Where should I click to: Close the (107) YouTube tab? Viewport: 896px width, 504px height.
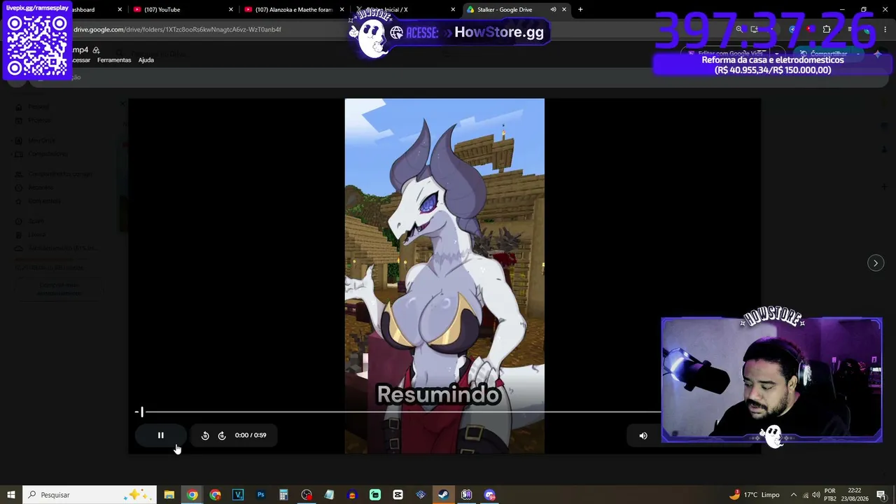click(x=231, y=10)
